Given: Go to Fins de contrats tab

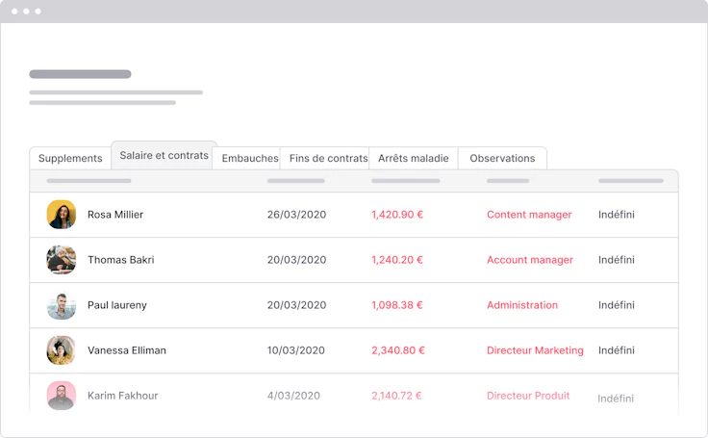Looking at the screenshot, I should (x=328, y=158).
